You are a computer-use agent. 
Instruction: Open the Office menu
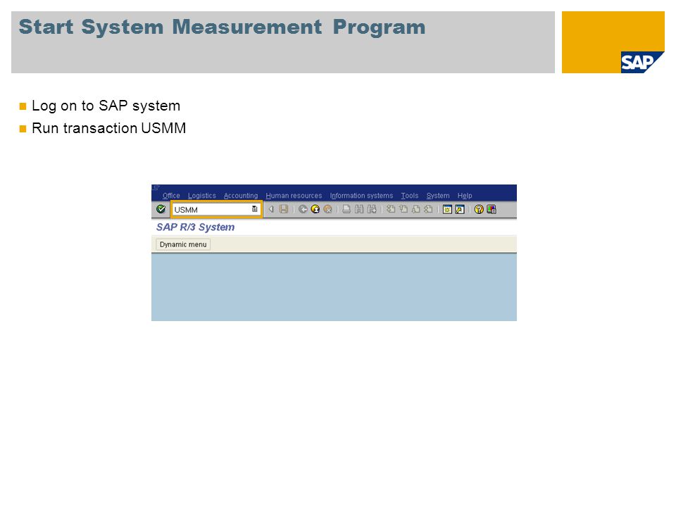[x=171, y=196]
